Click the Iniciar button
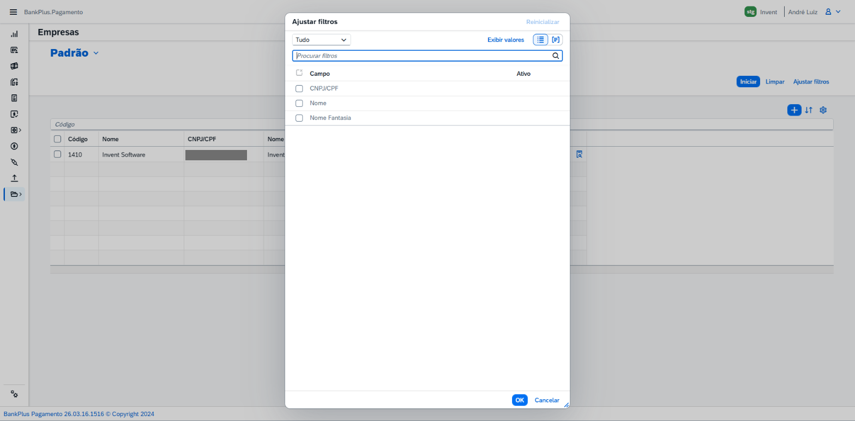 tap(748, 82)
